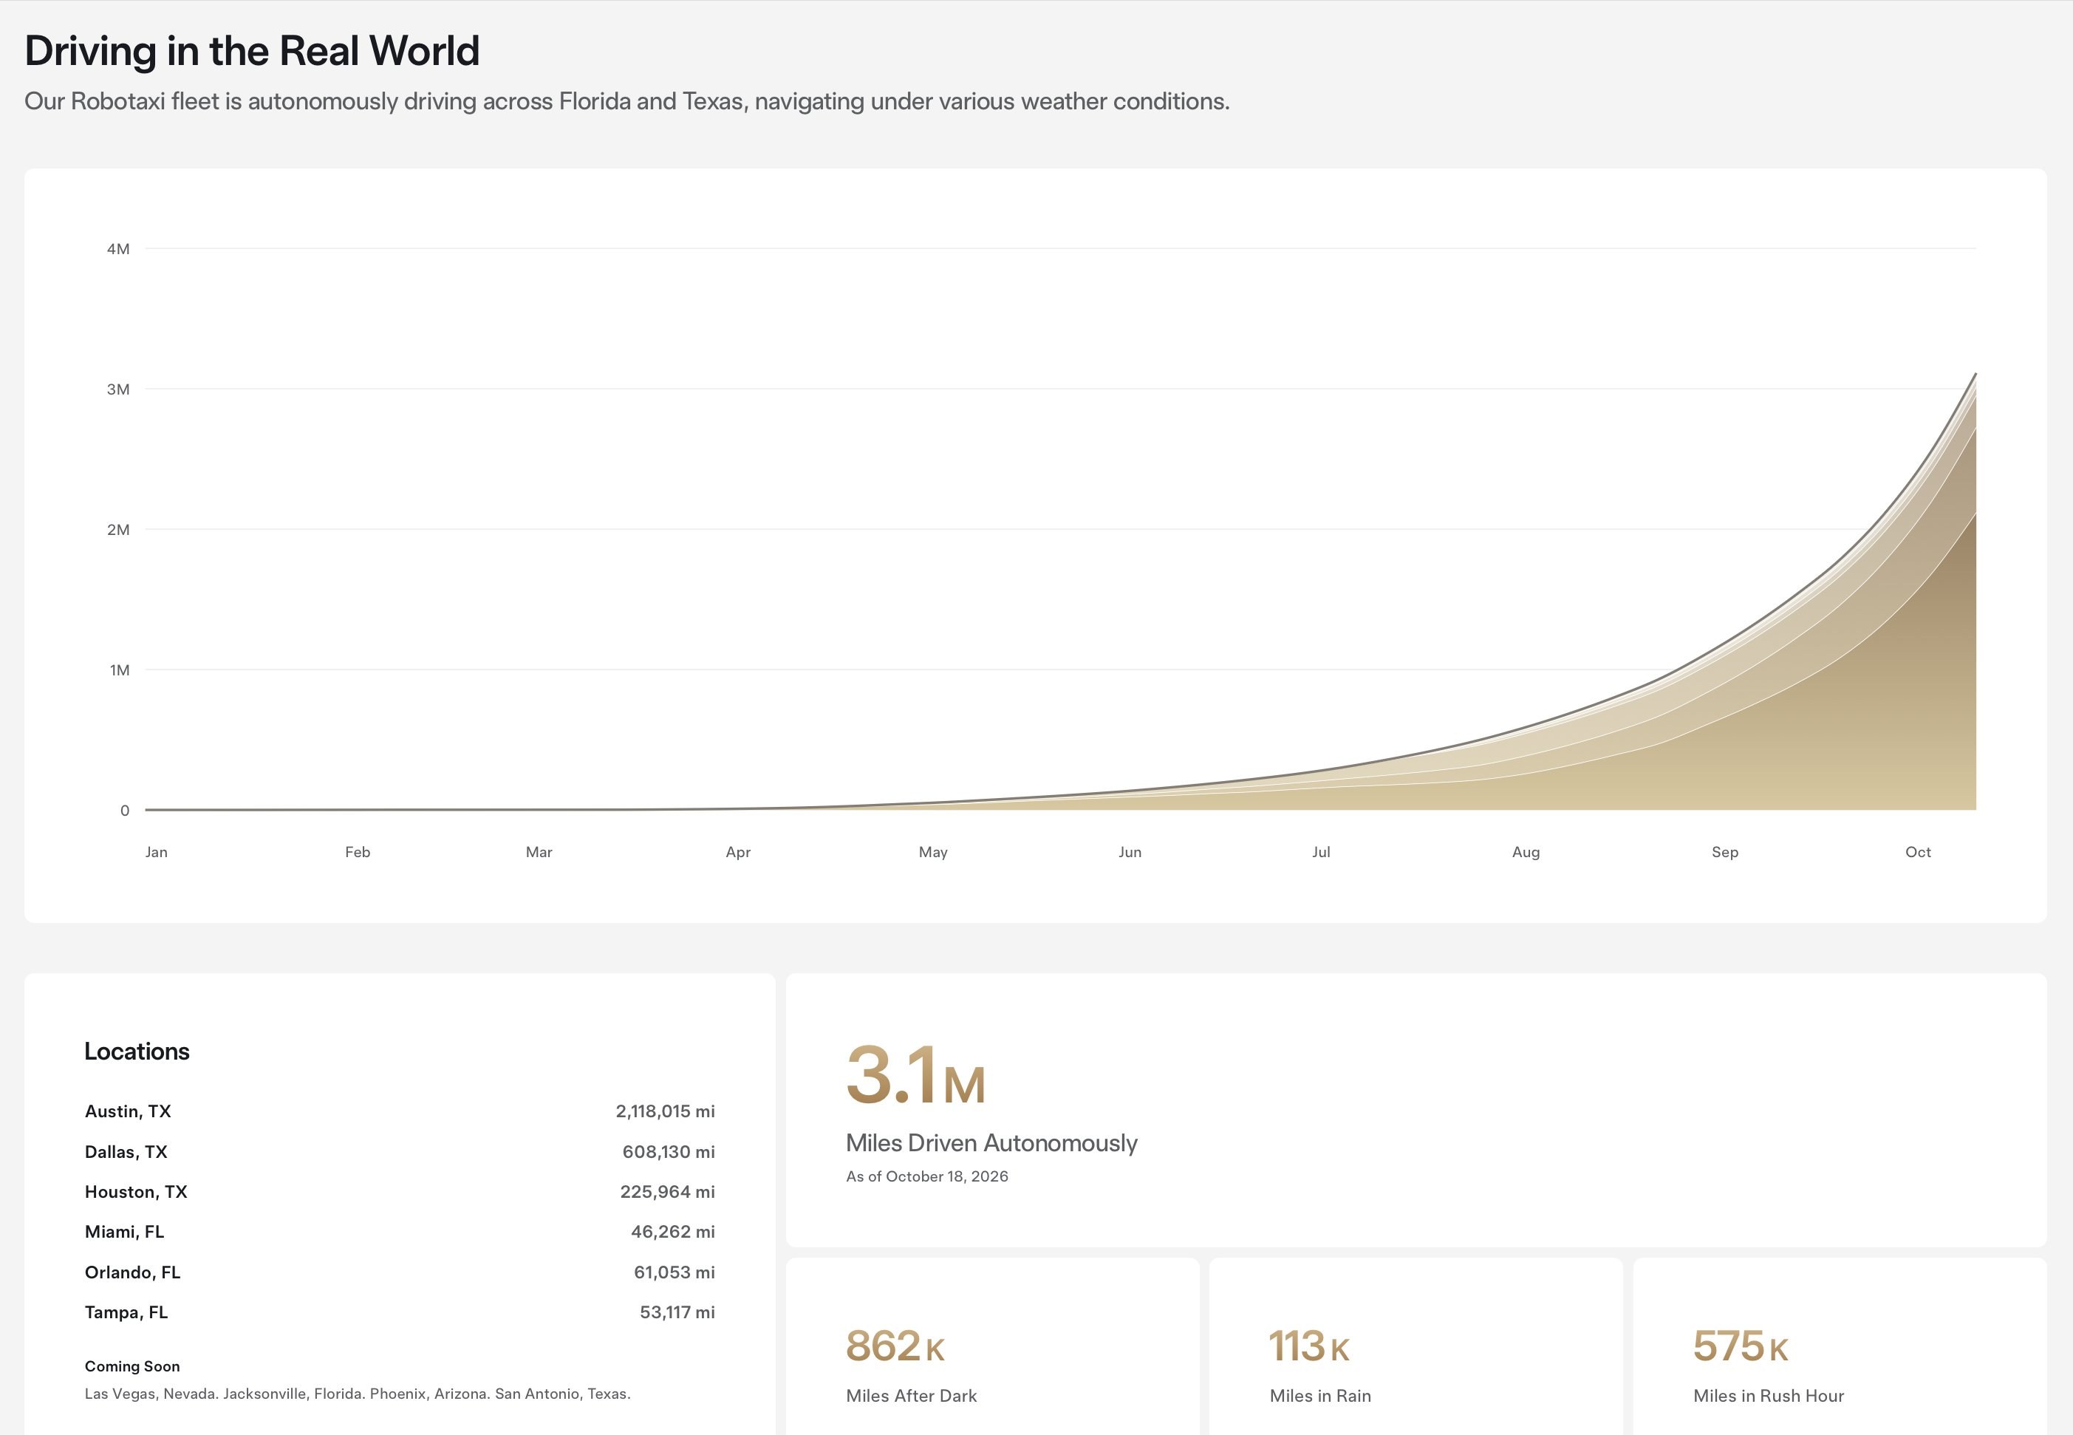Click the Apr label on the x-axis
The width and height of the screenshot is (2073, 1435).
point(738,851)
